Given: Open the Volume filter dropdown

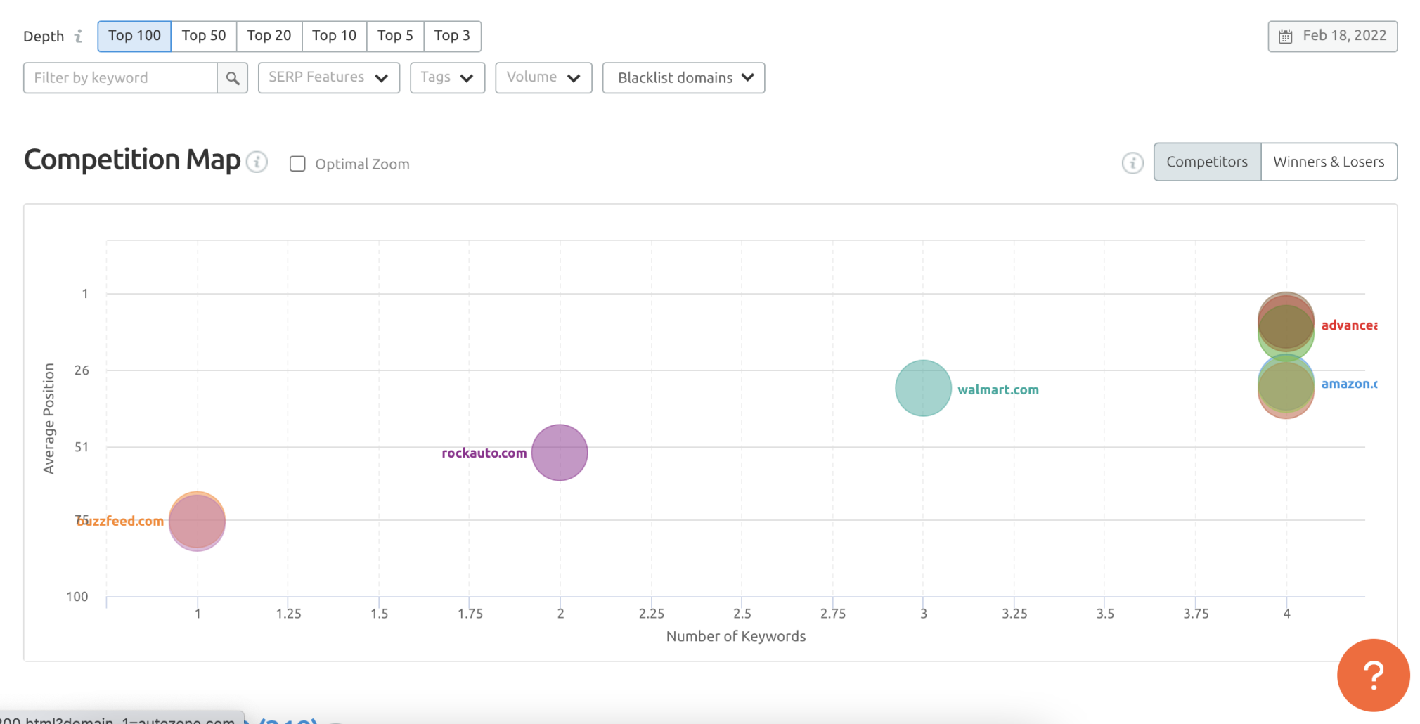Looking at the screenshot, I should (543, 77).
